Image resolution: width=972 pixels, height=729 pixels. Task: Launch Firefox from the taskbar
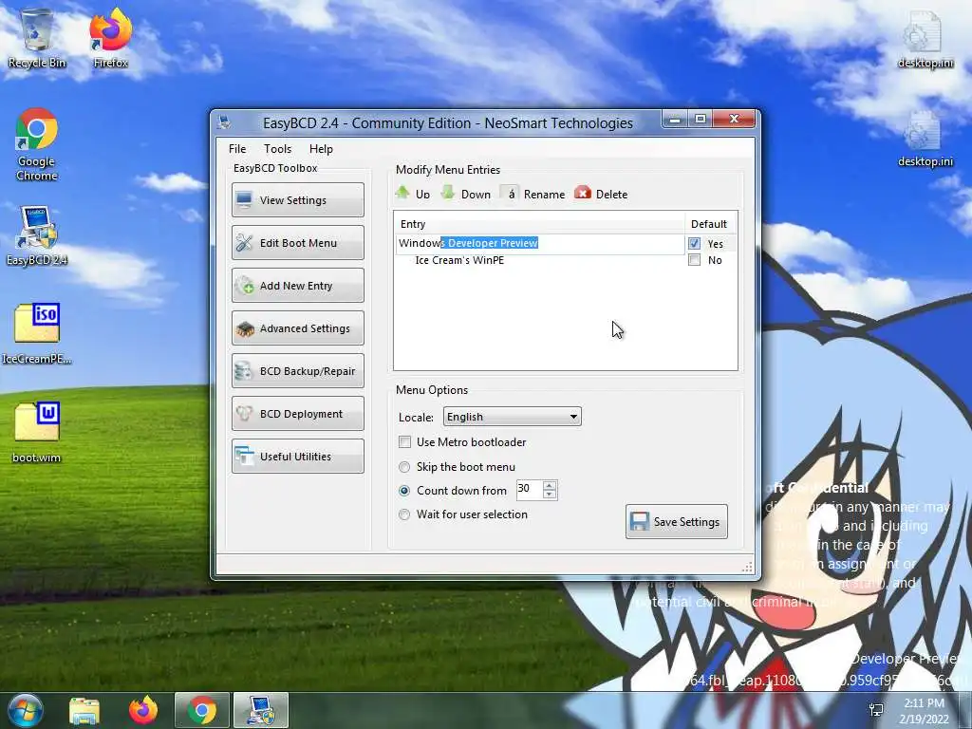[143, 710]
